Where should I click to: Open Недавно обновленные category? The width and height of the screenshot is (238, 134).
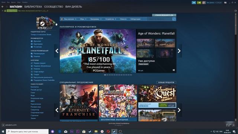pyautogui.click(x=42, y=66)
